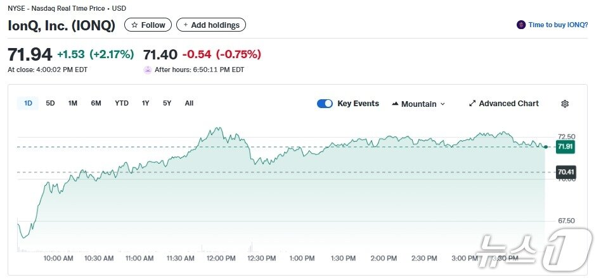Viewport: 601px width, 280px height.
Task: Click the 71.91 current price marker
Action: (x=565, y=147)
